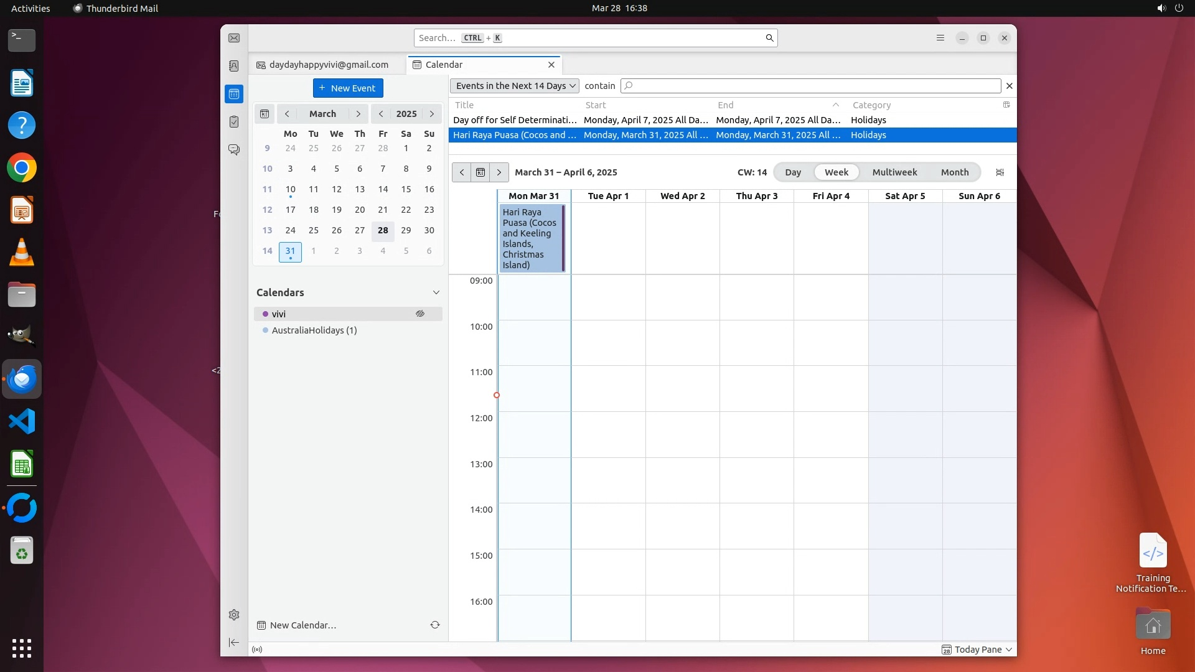
Task: Open the Address Book space icon
Action: 234,66
